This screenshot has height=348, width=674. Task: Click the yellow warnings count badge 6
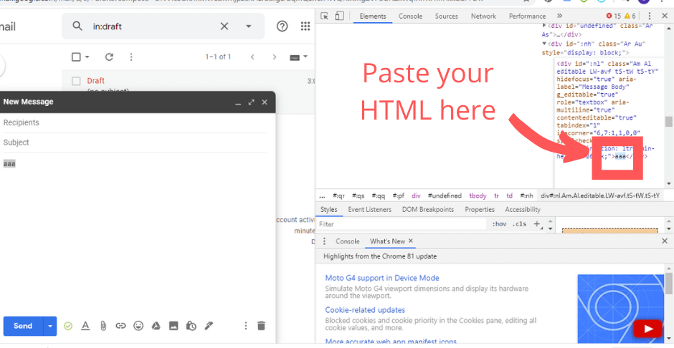[x=630, y=16]
